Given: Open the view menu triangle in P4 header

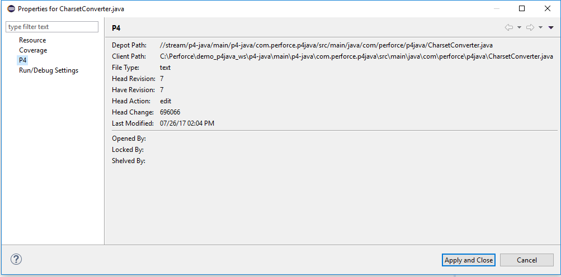Looking at the screenshot, I should click(x=551, y=27).
